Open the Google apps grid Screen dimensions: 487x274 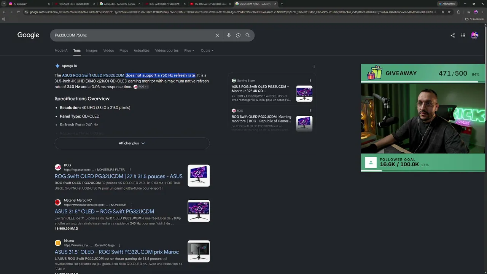tap(463, 35)
